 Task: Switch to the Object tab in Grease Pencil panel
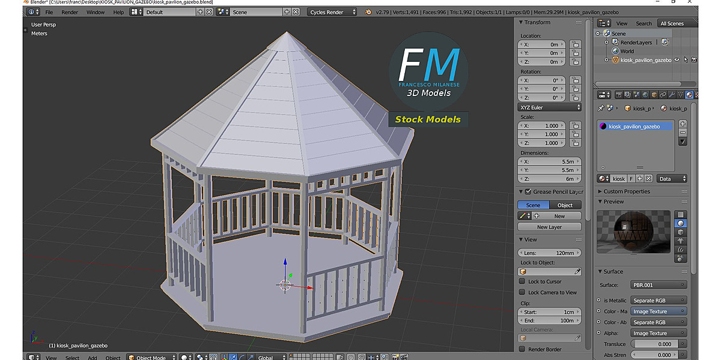point(565,205)
